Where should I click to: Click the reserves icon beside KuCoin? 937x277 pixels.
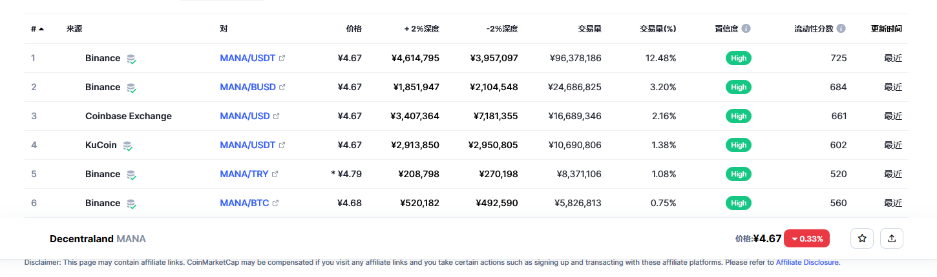128,146
